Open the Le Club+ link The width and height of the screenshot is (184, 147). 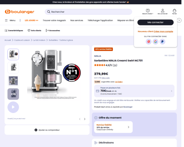[119, 82]
